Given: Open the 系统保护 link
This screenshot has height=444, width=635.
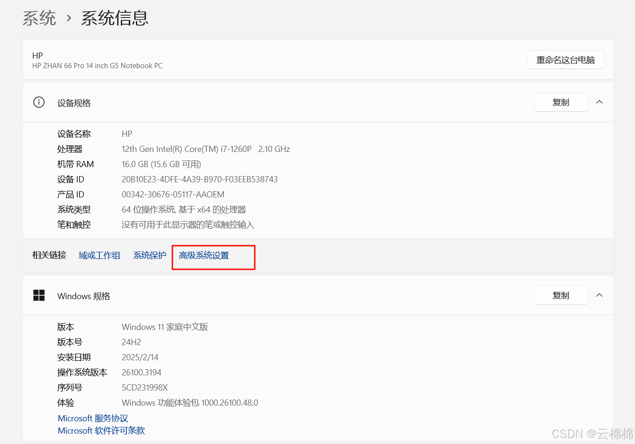Looking at the screenshot, I should click(x=150, y=256).
